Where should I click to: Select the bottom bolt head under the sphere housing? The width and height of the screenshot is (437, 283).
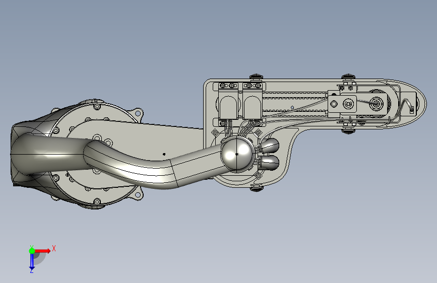(257, 188)
